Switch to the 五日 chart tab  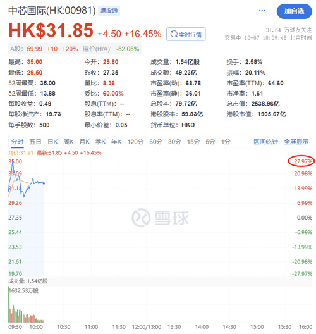click(x=35, y=142)
